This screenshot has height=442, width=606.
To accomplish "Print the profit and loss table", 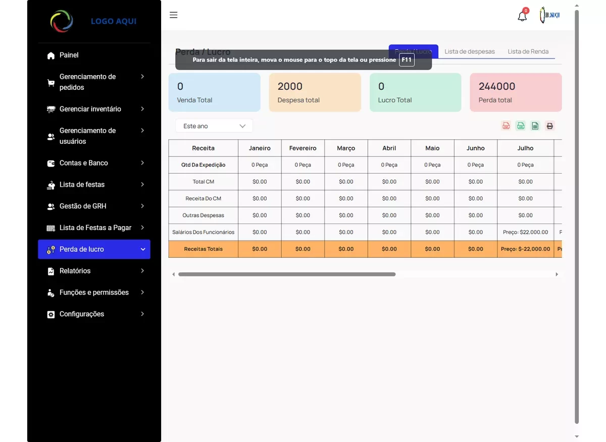I will (x=550, y=126).
